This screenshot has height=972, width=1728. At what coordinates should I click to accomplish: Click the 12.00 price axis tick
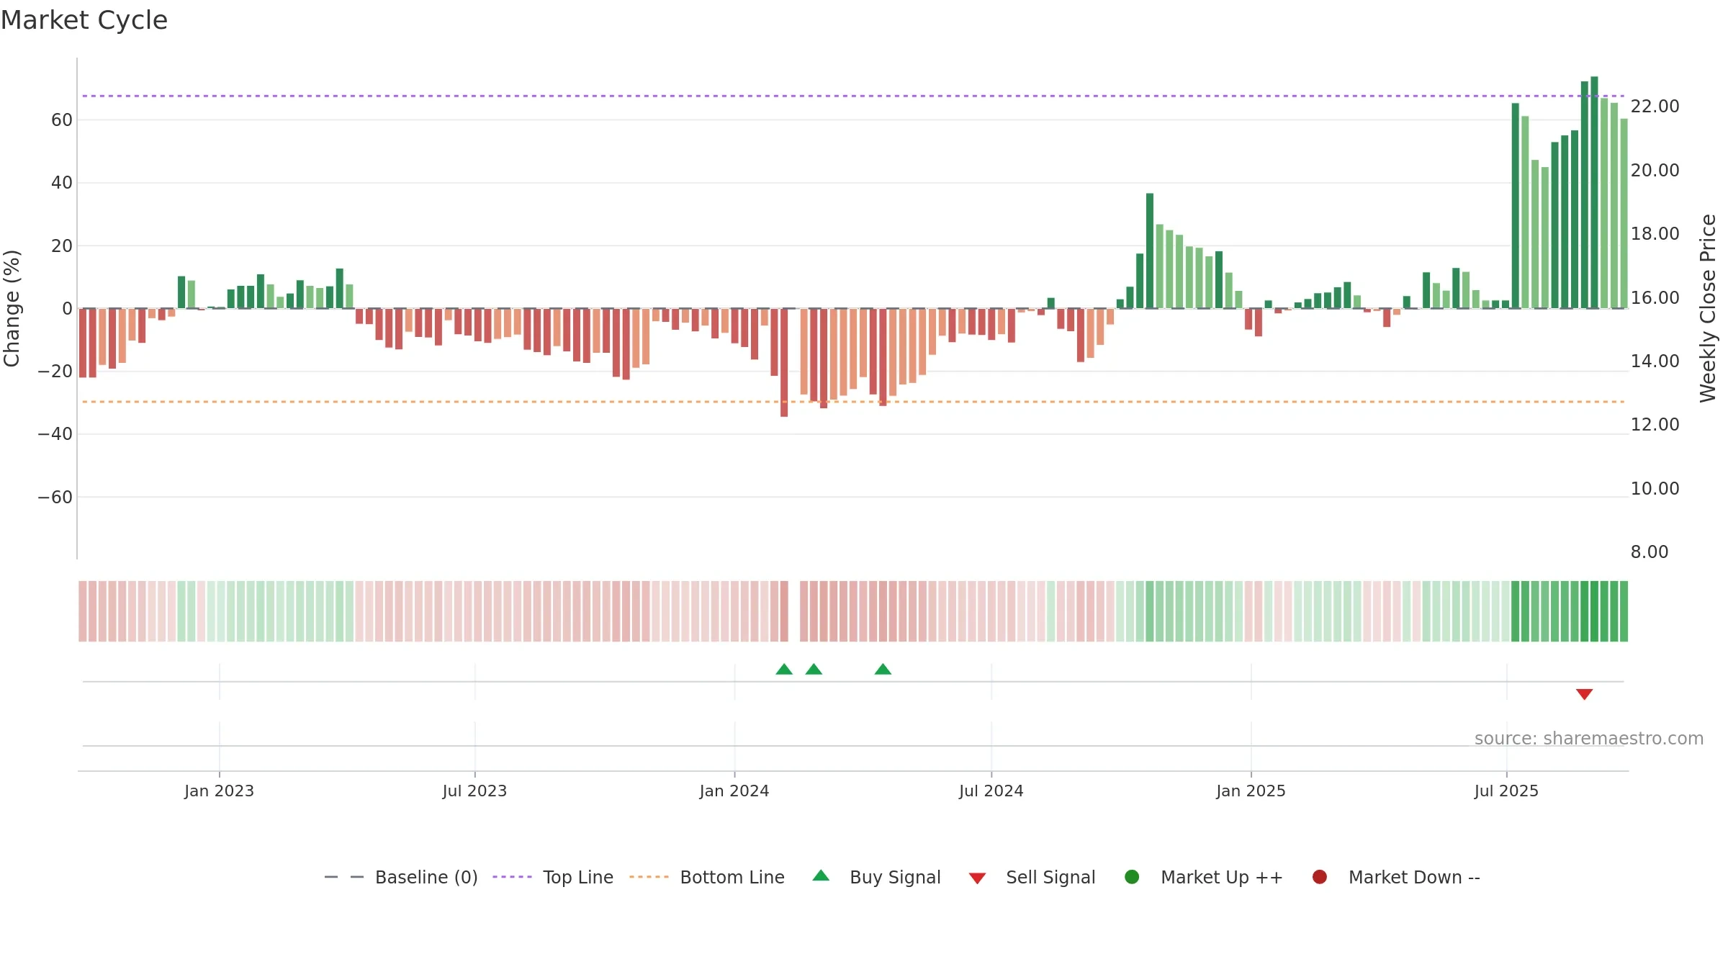(x=1655, y=425)
